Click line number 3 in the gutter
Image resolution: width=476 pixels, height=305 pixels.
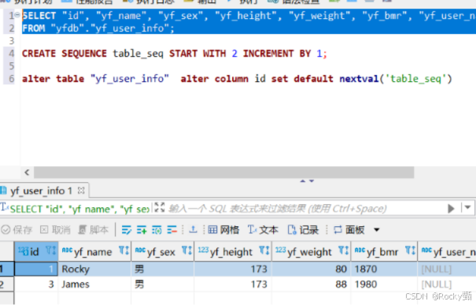click(12, 41)
